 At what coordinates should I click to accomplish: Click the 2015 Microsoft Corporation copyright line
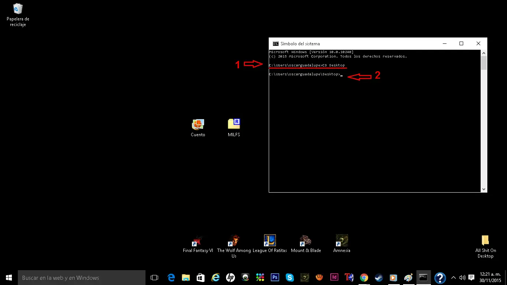click(x=338, y=56)
